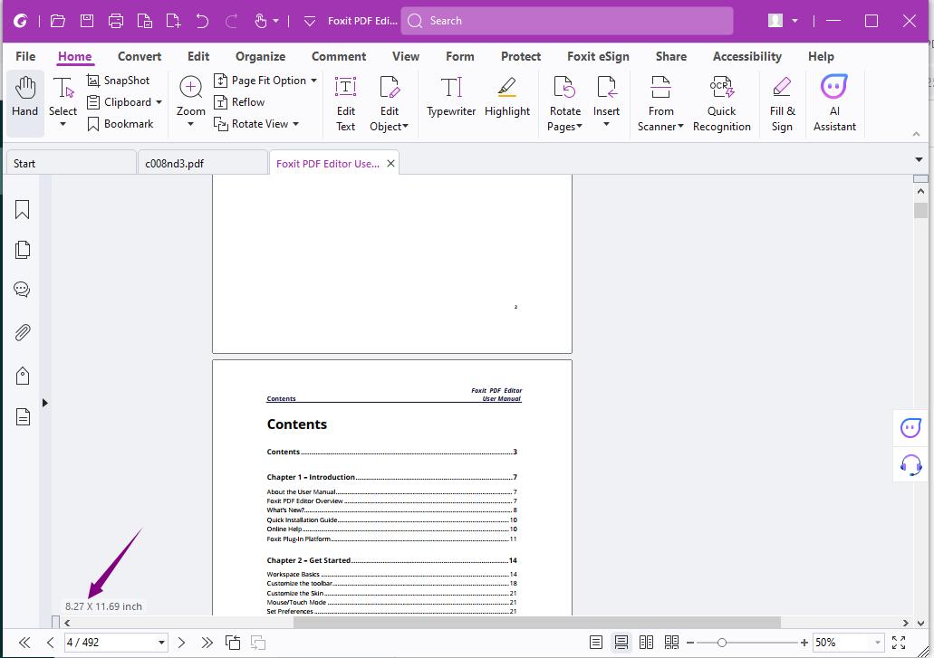Switch to the Comment ribbon tab
Image resolution: width=934 pixels, height=658 pixels.
tap(338, 56)
